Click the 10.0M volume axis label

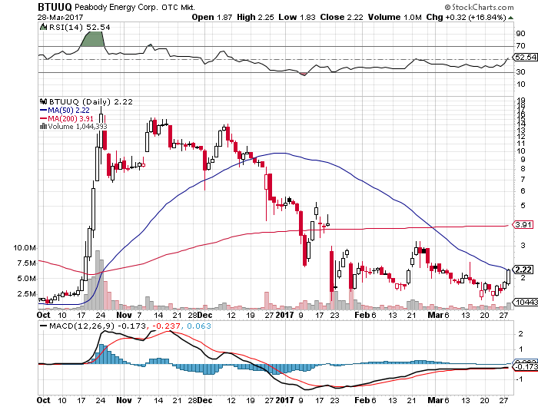(x=24, y=247)
